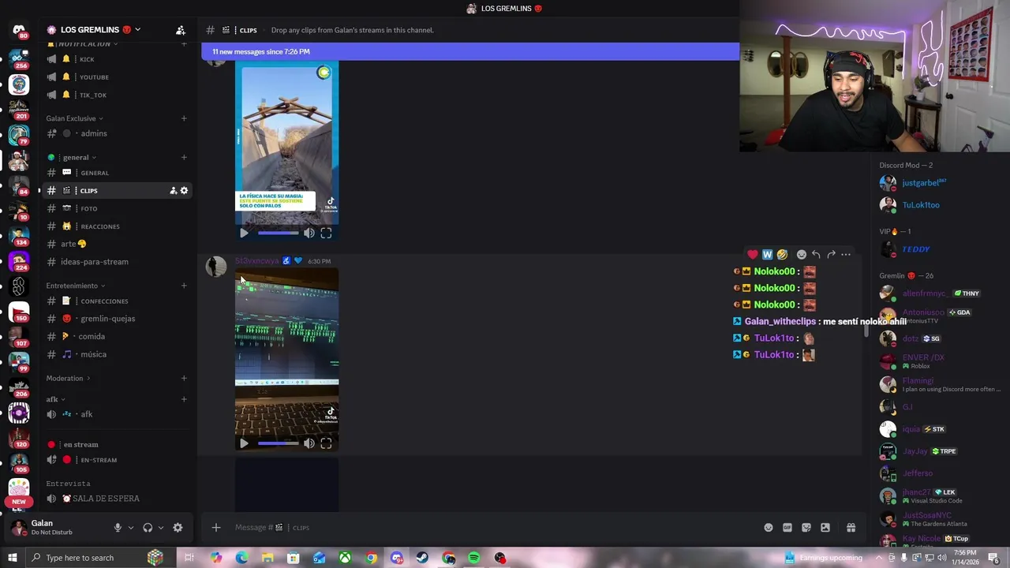Toggle headphone deafen in user panel
The height and width of the screenshot is (568, 1010).
coord(148,528)
